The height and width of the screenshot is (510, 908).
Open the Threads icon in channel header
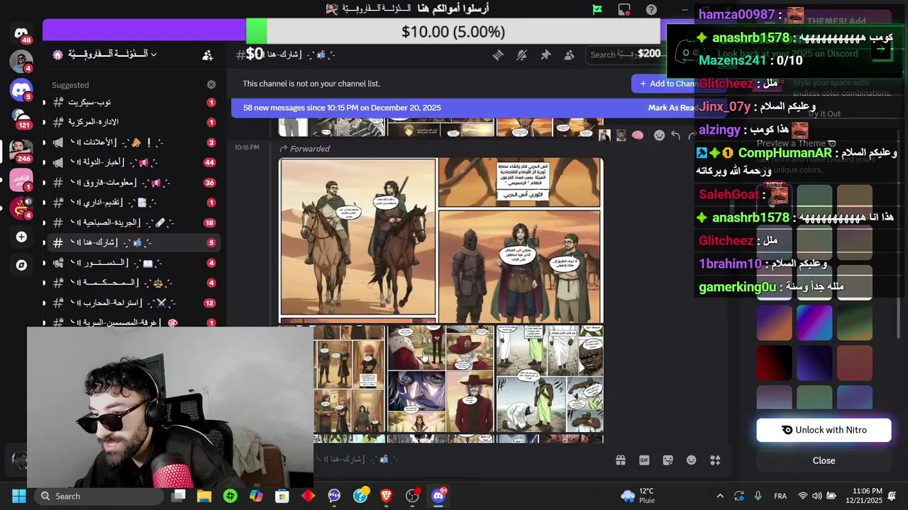pos(498,55)
